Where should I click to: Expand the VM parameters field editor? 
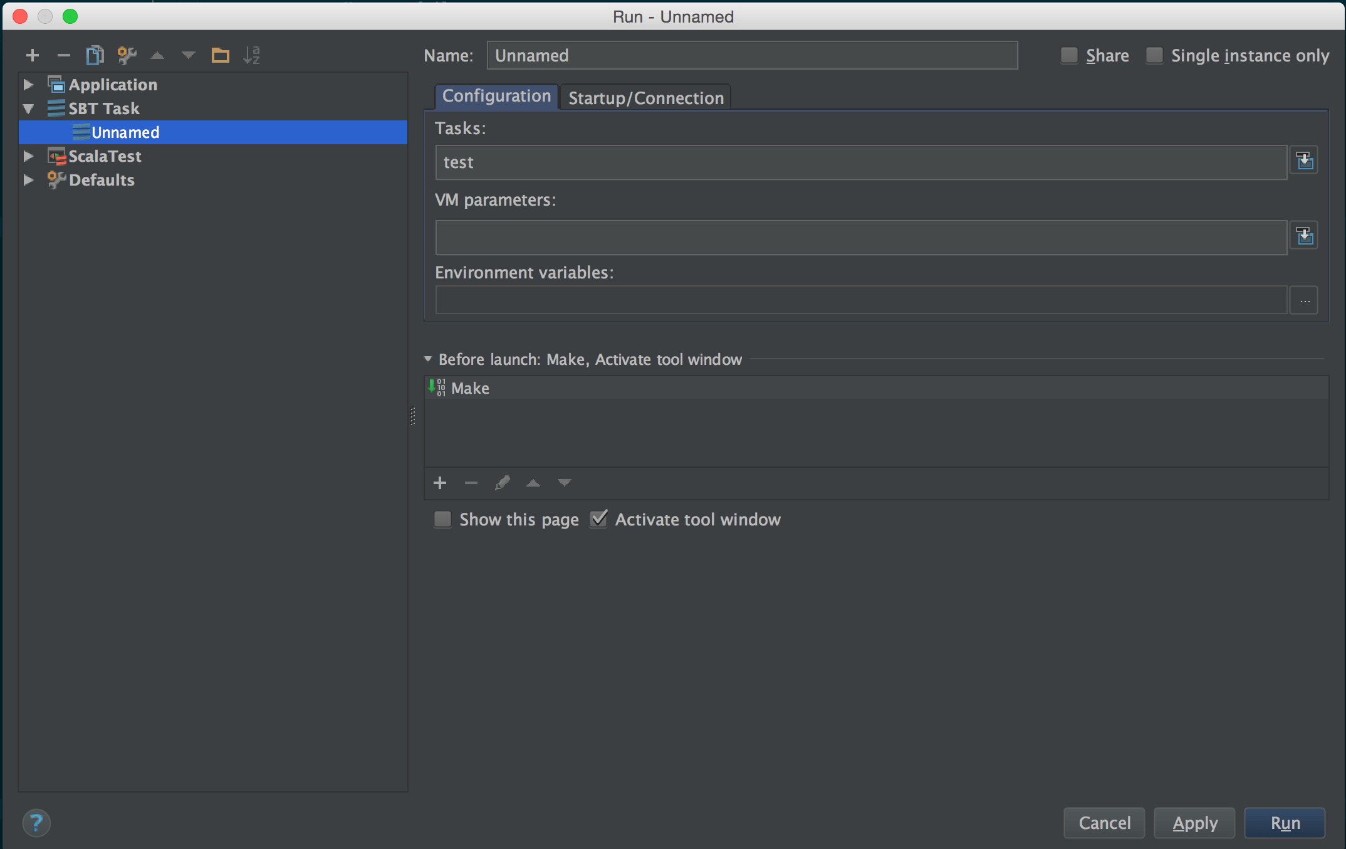[1304, 236]
